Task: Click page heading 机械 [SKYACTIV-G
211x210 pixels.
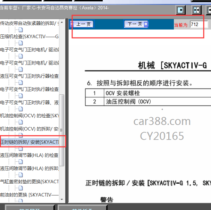Action: coord(172,66)
